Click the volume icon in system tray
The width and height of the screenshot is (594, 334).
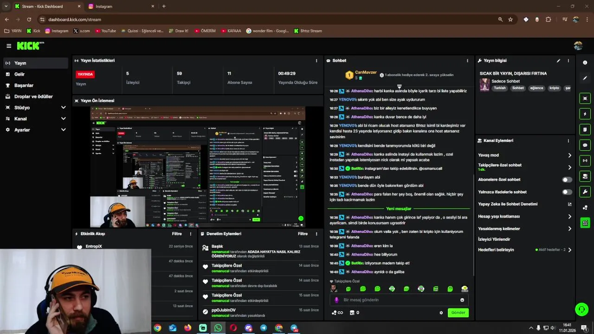(x=553, y=328)
